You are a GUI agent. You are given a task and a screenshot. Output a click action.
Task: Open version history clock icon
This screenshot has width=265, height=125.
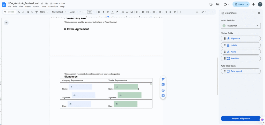click(211, 4)
